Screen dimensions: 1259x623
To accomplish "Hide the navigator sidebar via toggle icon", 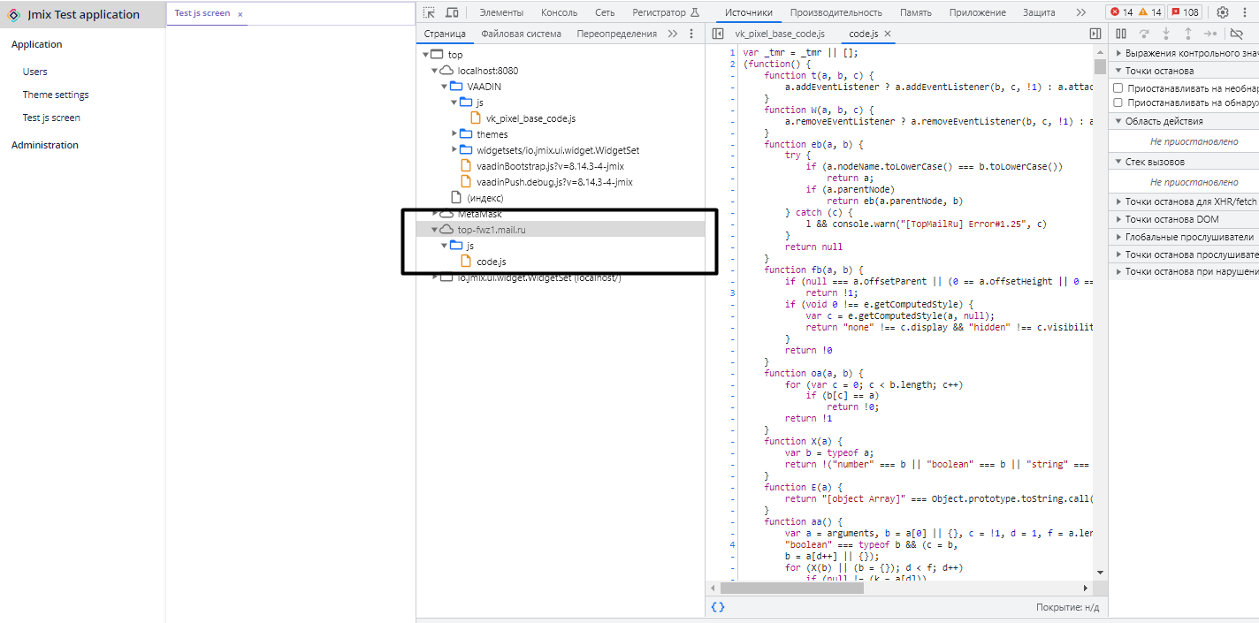I will click(718, 34).
